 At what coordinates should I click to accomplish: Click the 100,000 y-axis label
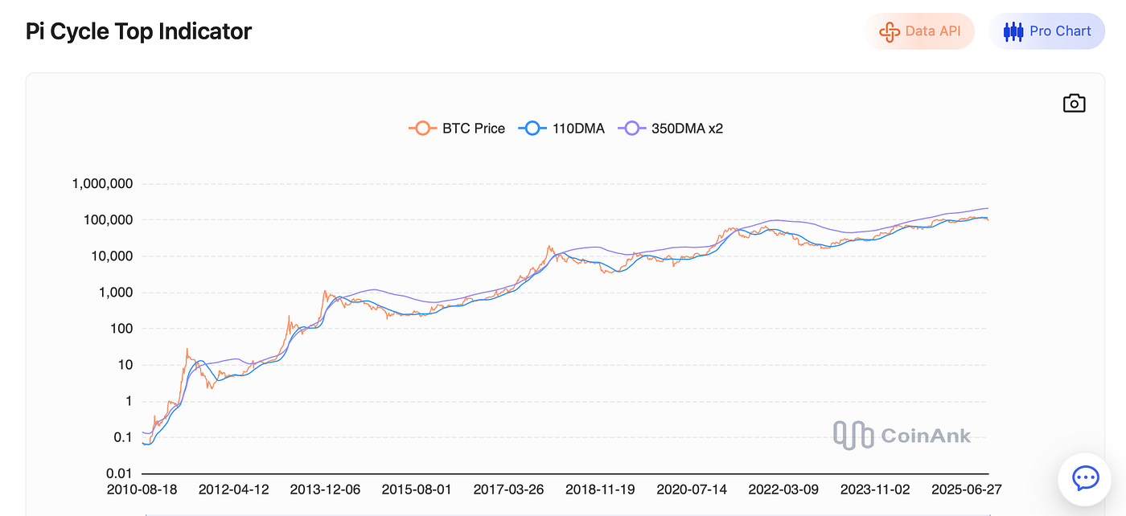[x=107, y=219]
